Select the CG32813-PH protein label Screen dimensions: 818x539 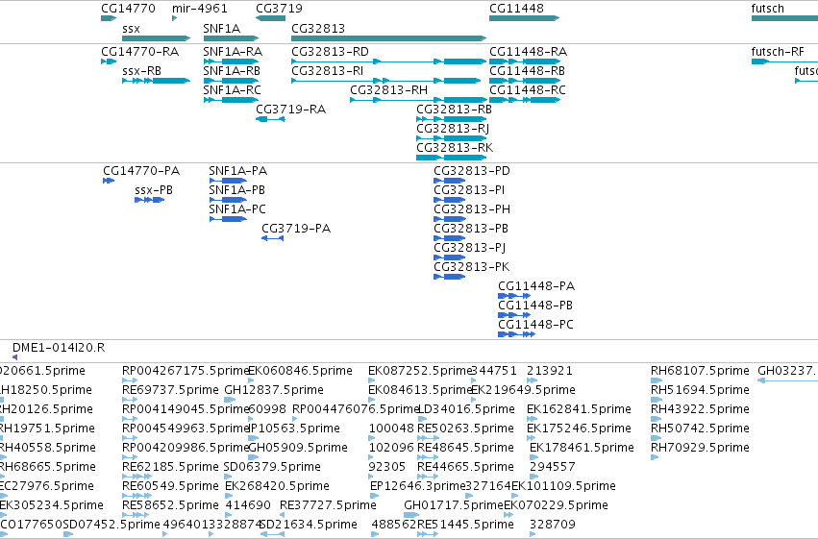[472, 209]
